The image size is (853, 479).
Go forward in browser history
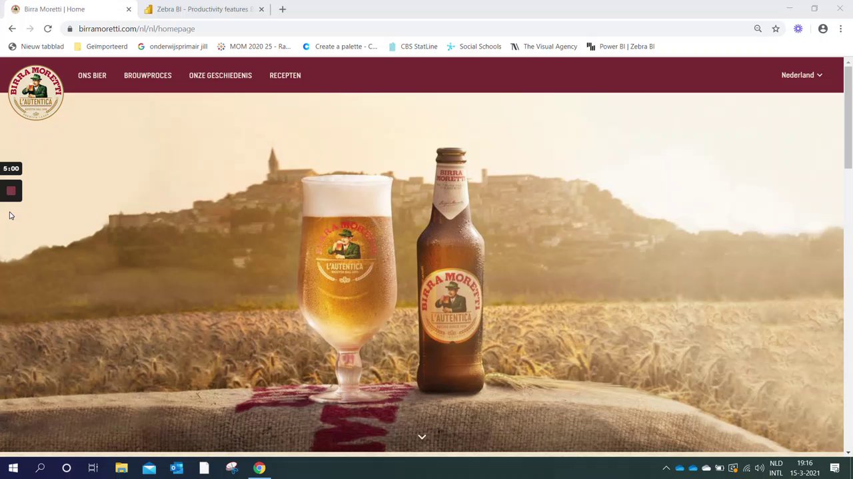pos(30,29)
